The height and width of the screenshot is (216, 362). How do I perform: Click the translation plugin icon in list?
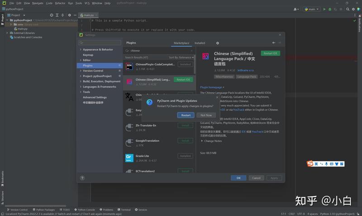click(129, 97)
